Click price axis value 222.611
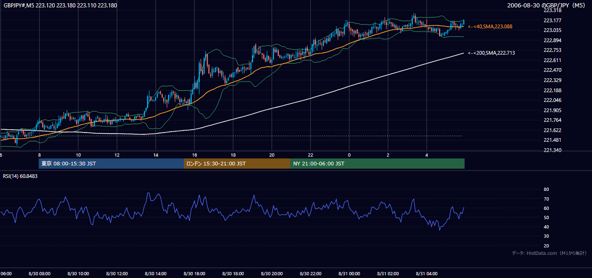592x278 pixels. 552,60
